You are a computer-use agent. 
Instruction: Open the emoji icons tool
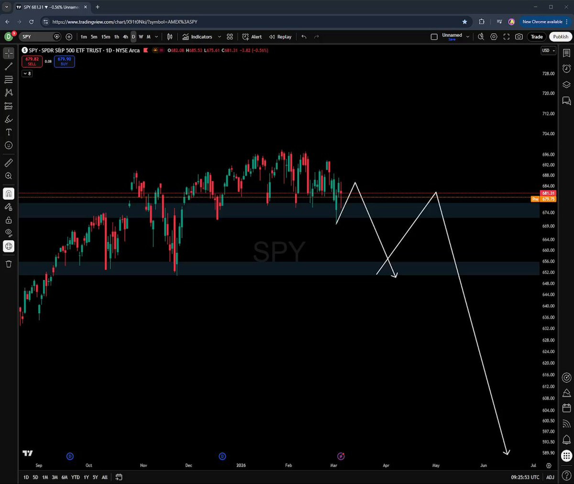pyautogui.click(x=9, y=145)
